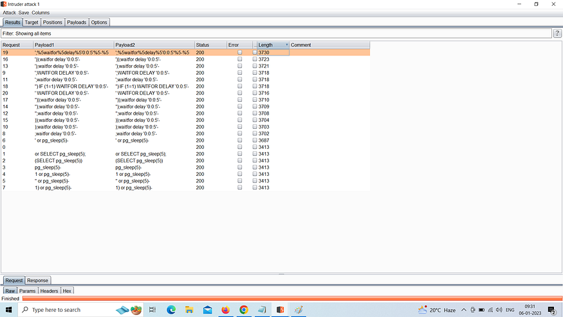Open File Explorer from the taskbar

(189, 310)
